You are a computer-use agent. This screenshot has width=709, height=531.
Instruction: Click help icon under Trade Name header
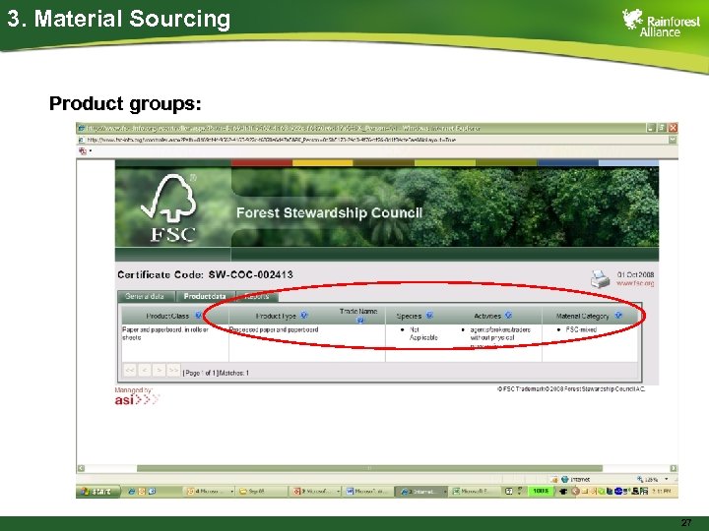point(360,321)
